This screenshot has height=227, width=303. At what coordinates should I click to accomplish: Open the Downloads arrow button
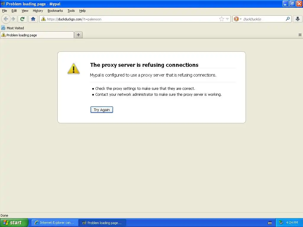(298, 19)
